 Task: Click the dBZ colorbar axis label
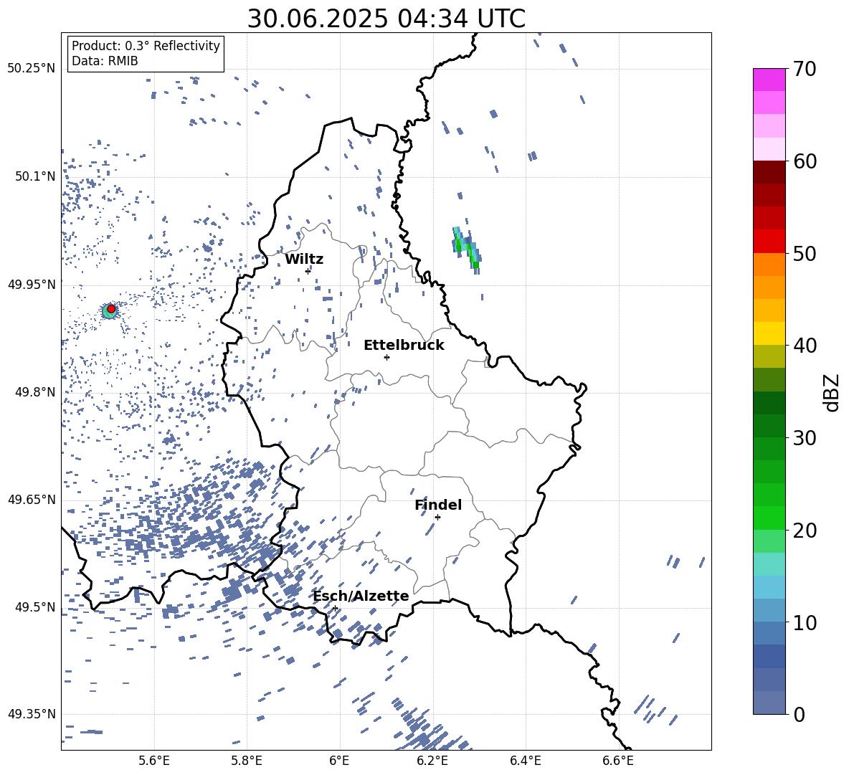(832, 392)
